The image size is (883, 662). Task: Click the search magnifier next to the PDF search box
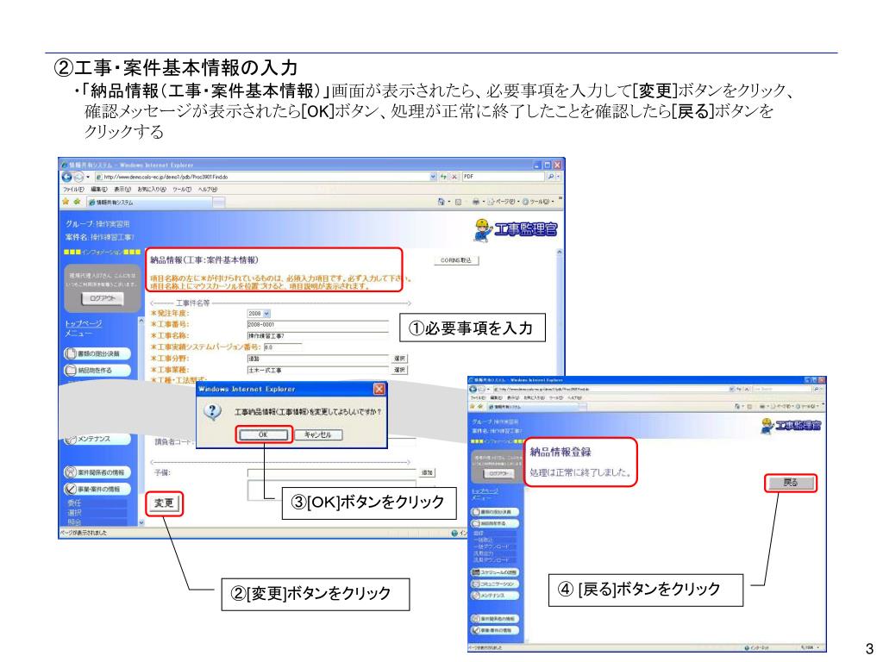click(x=550, y=177)
